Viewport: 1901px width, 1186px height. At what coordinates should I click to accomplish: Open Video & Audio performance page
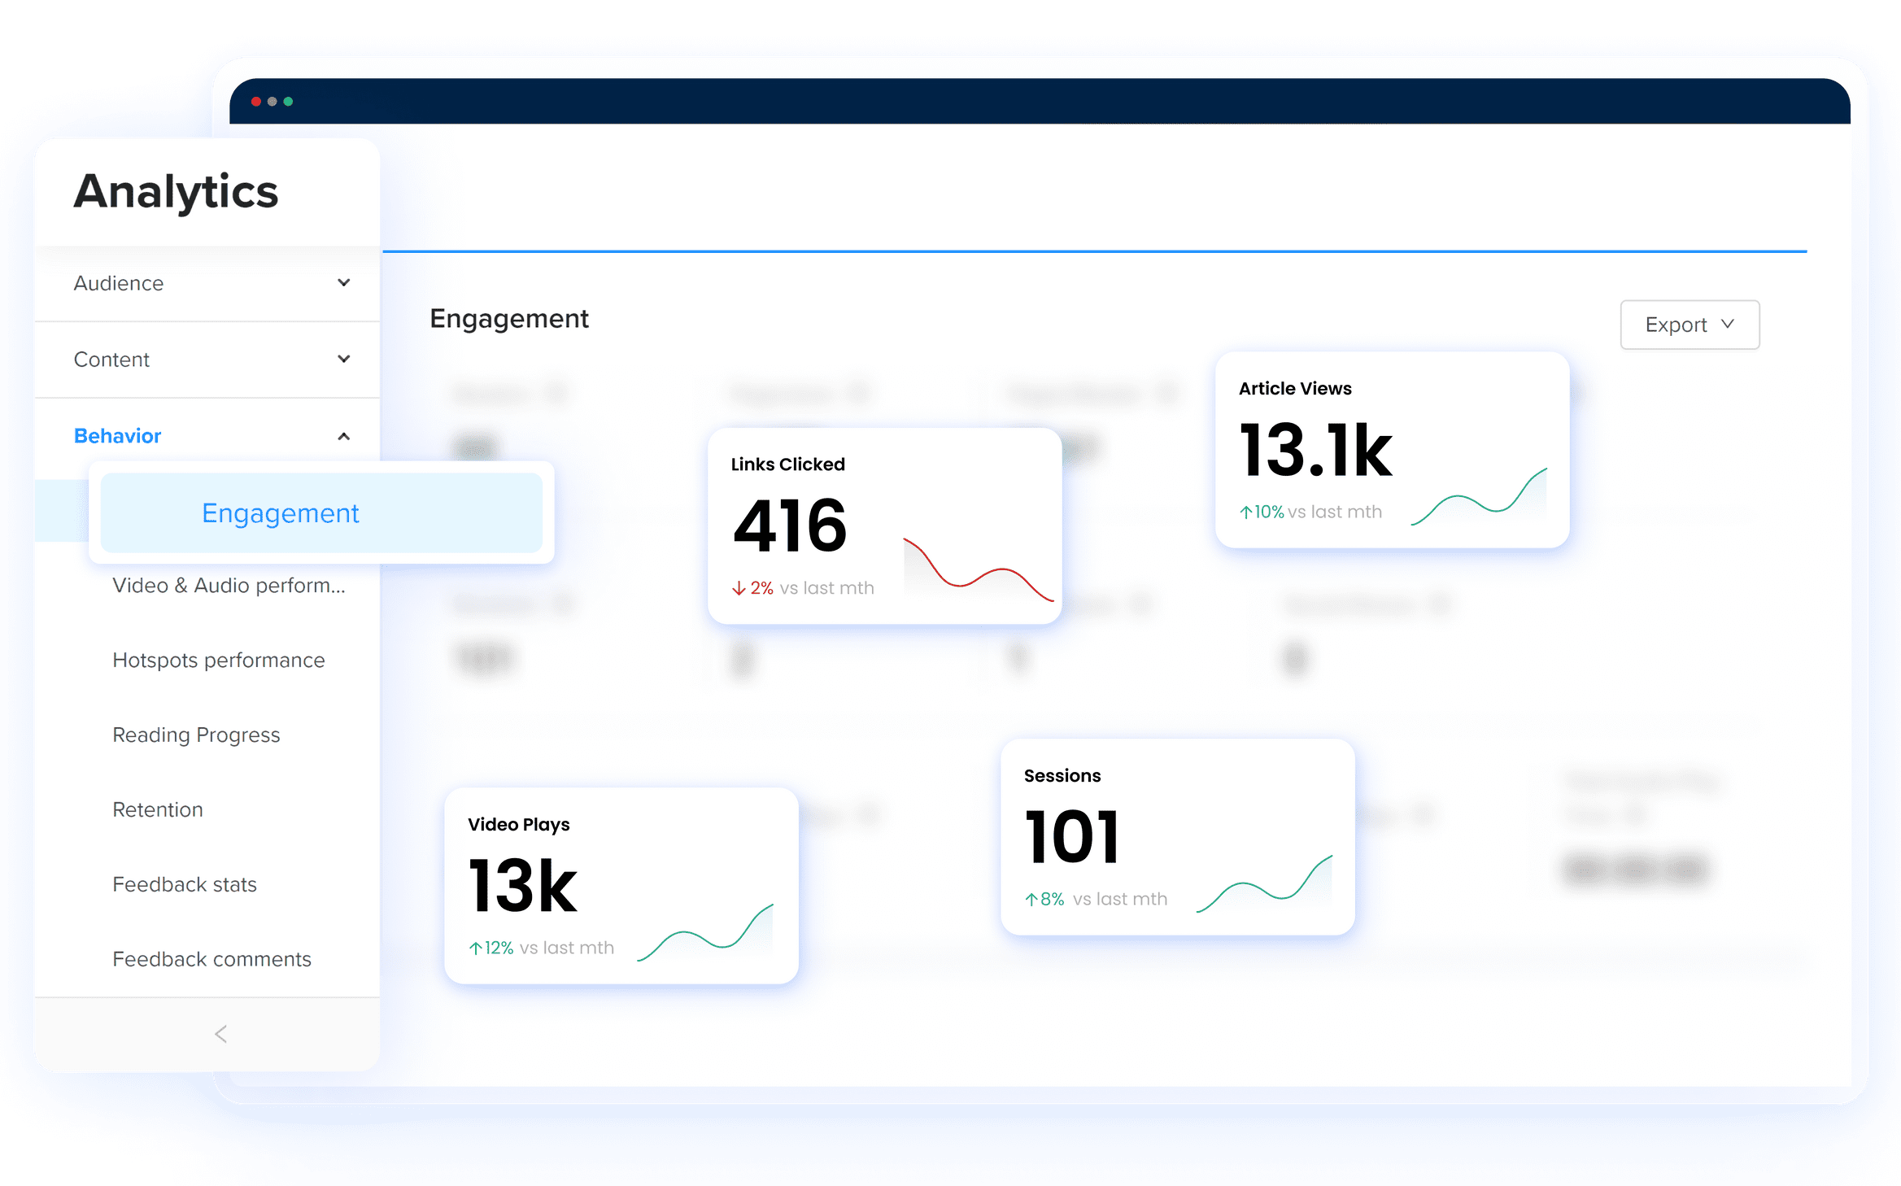[229, 585]
